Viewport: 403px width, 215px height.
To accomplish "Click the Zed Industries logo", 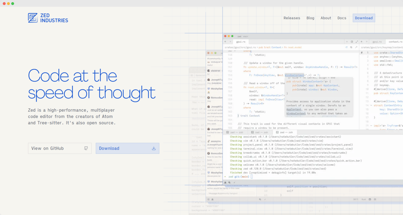I will (x=48, y=18).
